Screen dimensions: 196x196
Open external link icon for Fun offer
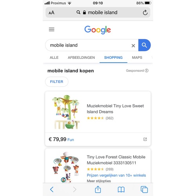[x=145, y=139]
